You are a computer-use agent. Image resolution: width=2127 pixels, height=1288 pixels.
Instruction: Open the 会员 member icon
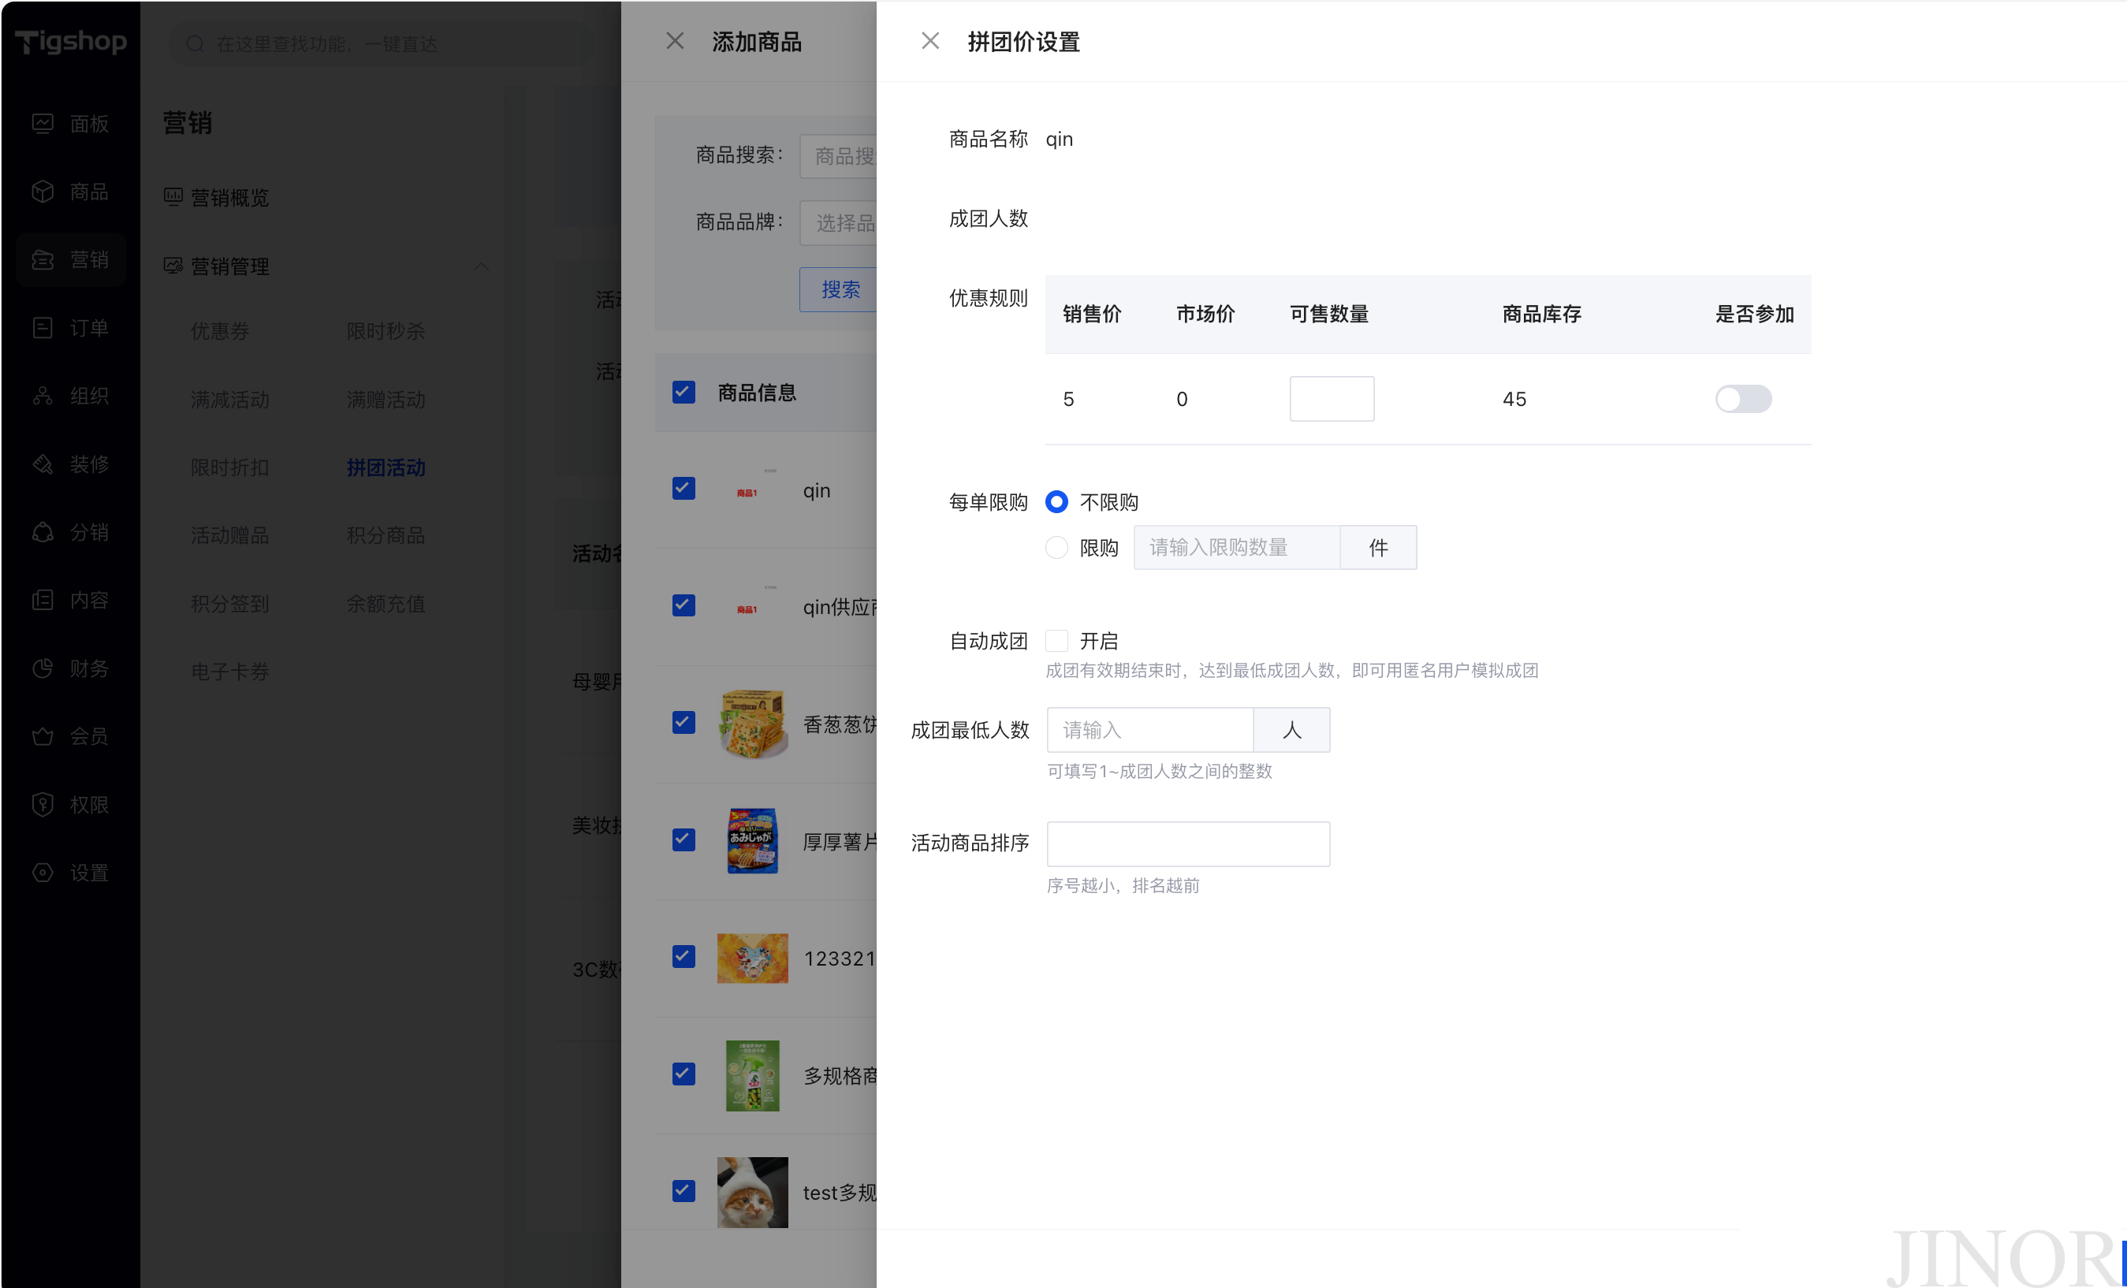click(x=43, y=736)
